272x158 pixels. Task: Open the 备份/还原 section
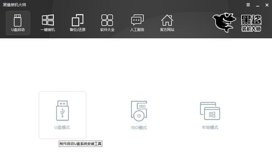(x=78, y=23)
